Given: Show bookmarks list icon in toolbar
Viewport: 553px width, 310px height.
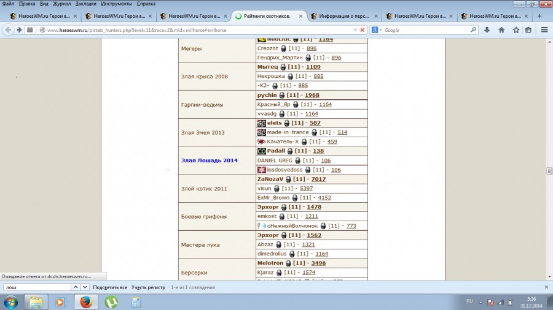Looking at the screenshot, I should [x=528, y=30].
